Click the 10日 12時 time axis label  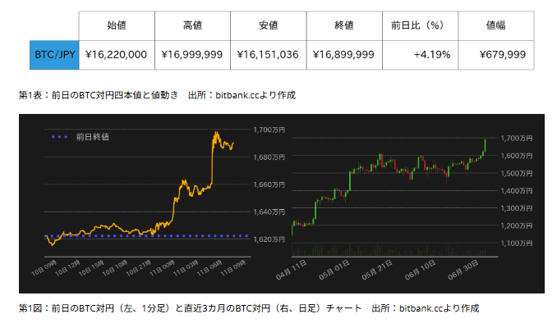point(67,268)
